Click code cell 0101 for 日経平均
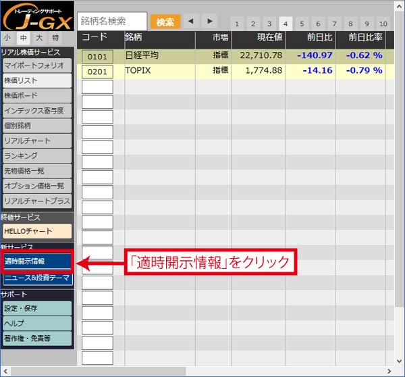The width and height of the screenshot is (405, 377). (97, 56)
